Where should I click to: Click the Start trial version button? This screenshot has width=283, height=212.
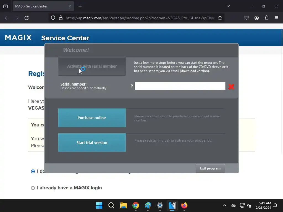pos(92,143)
